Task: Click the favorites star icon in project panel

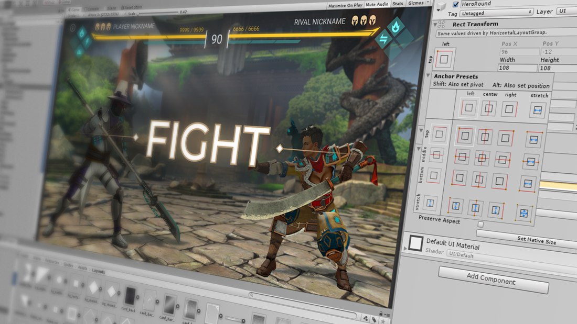Action: click(x=383, y=321)
